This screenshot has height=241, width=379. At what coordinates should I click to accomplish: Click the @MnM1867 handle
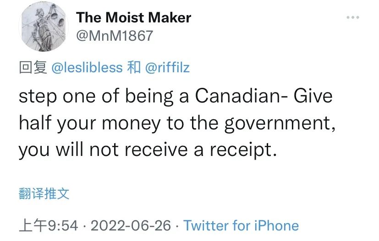(114, 36)
